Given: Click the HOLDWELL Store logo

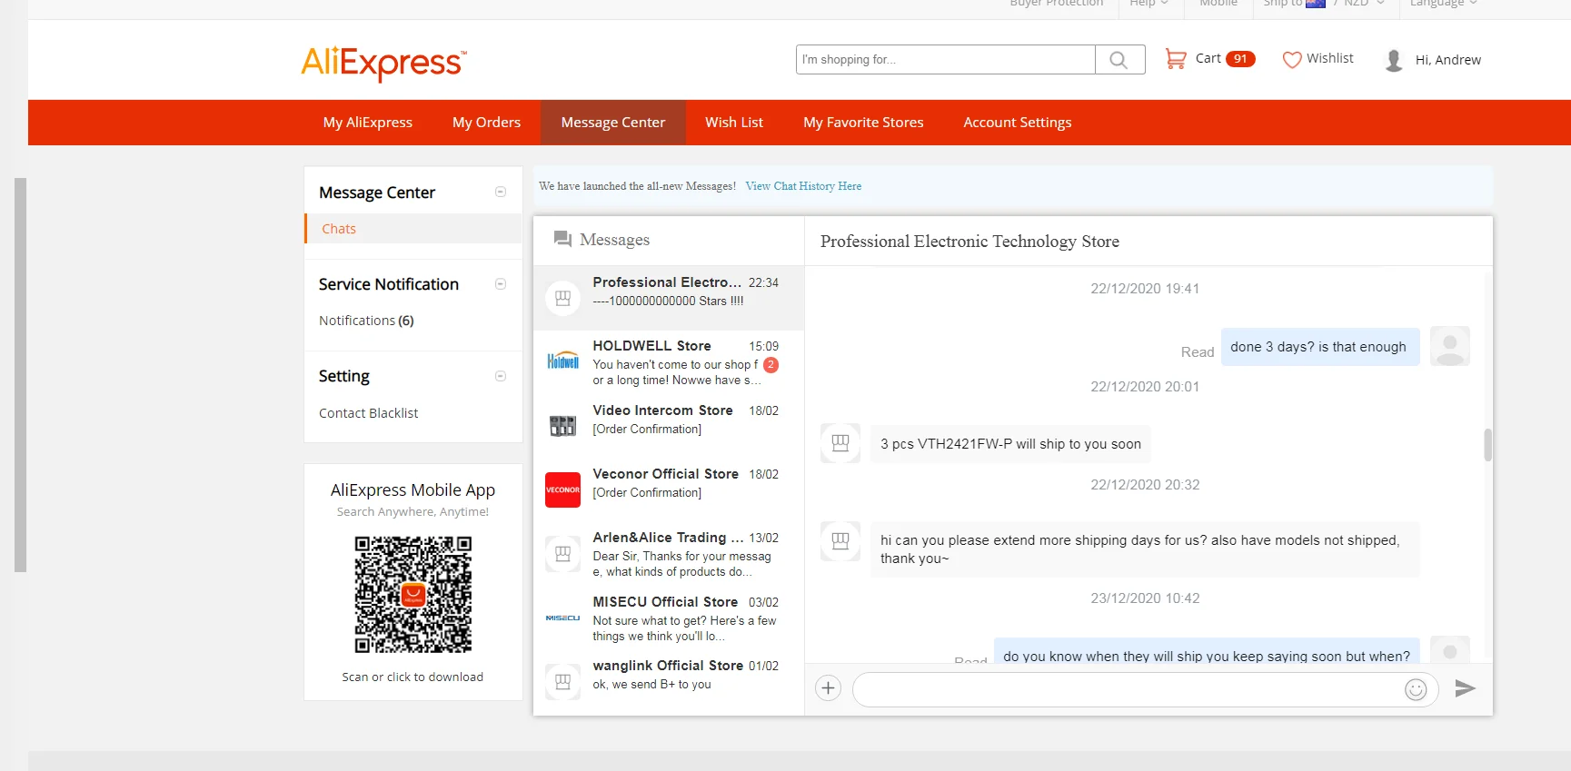Looking at the screenshot, I should (563, 361).
